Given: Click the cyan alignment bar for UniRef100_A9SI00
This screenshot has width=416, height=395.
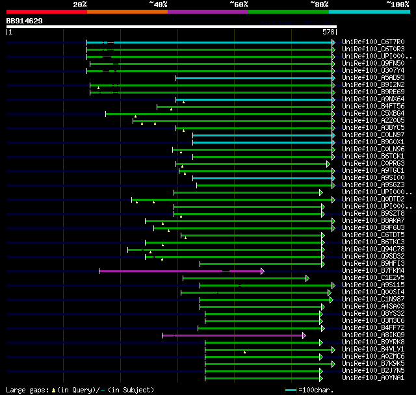Looking at the screenshot, I should click(263, 178).
